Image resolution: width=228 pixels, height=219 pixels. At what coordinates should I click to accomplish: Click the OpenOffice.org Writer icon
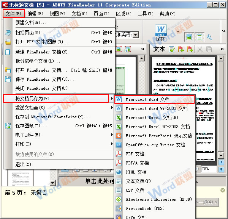(x=119, y=145)
